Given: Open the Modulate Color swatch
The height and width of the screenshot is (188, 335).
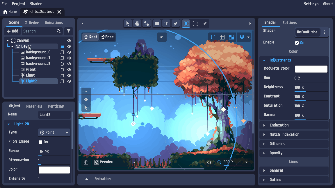Looking at the screenshot, I should pos(311,69).
